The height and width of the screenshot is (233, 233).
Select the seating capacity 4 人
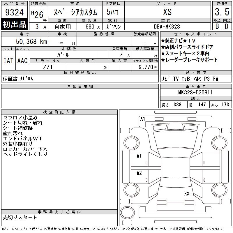(125, 55)
